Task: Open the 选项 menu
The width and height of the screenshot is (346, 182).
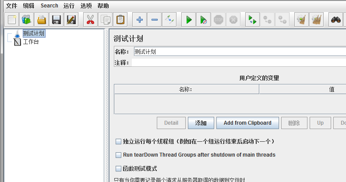Action: (86, 6)
